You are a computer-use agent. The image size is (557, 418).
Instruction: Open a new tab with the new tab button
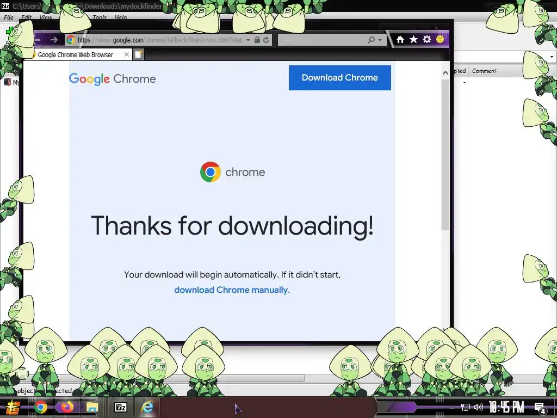[139, 54]
